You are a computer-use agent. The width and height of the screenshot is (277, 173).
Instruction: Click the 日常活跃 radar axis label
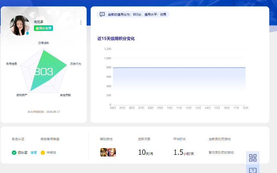[x=44, y=43]
